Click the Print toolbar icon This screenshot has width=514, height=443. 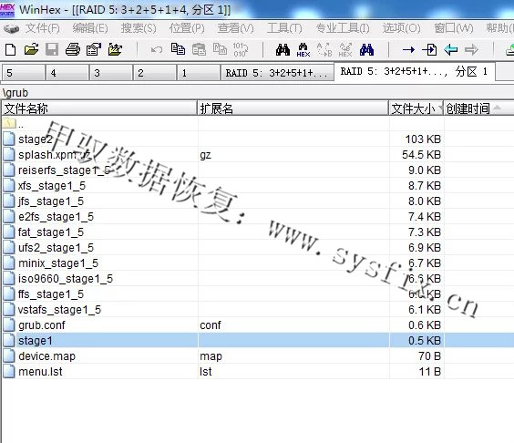(73, 50)
